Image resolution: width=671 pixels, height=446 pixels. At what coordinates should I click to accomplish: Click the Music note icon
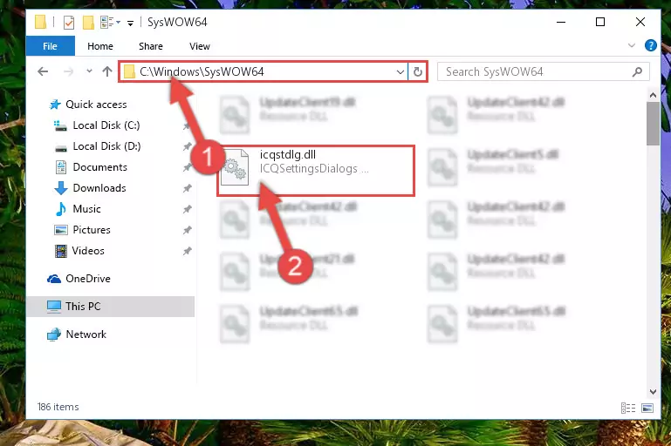pos(61,209)
